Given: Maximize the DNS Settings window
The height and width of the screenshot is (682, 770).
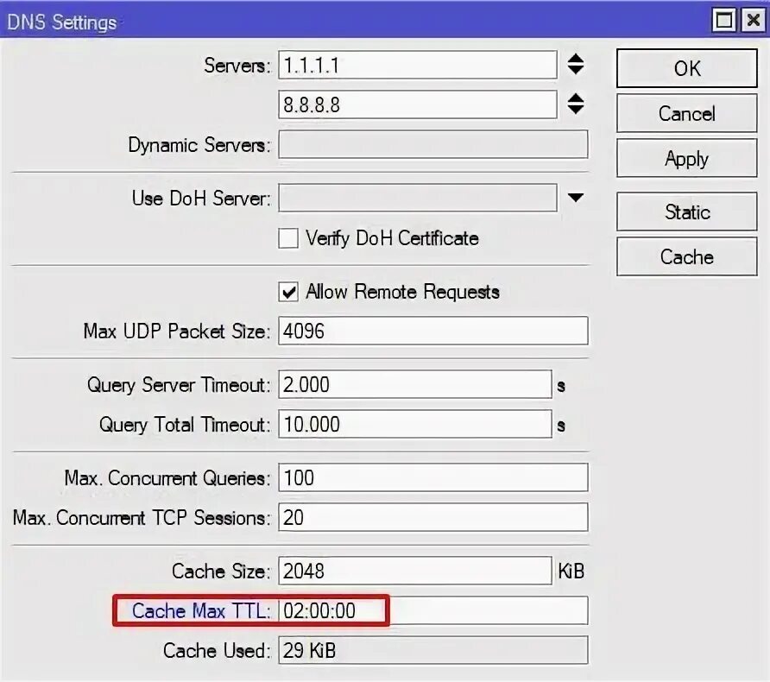Looking at the screenshot, I should 724,20.
